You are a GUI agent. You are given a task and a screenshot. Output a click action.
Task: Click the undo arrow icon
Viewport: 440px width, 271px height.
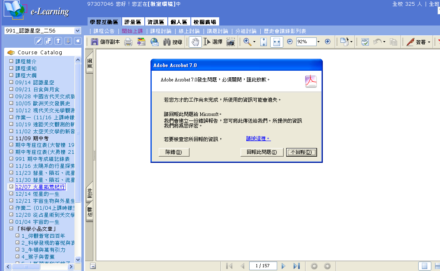pyautogui.click(x=377, y=42)
